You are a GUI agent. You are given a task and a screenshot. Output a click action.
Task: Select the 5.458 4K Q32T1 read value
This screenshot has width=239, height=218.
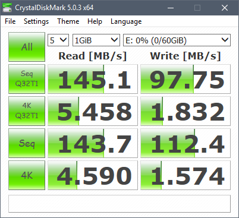coord(93,111)
